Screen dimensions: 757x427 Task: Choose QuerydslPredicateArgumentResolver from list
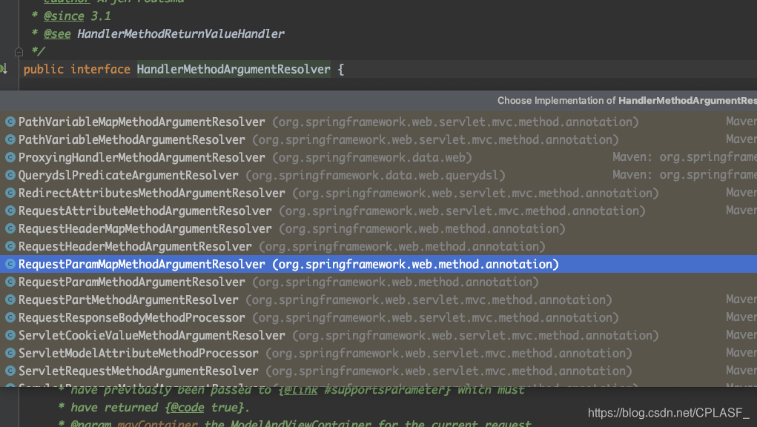pos(378,176)
